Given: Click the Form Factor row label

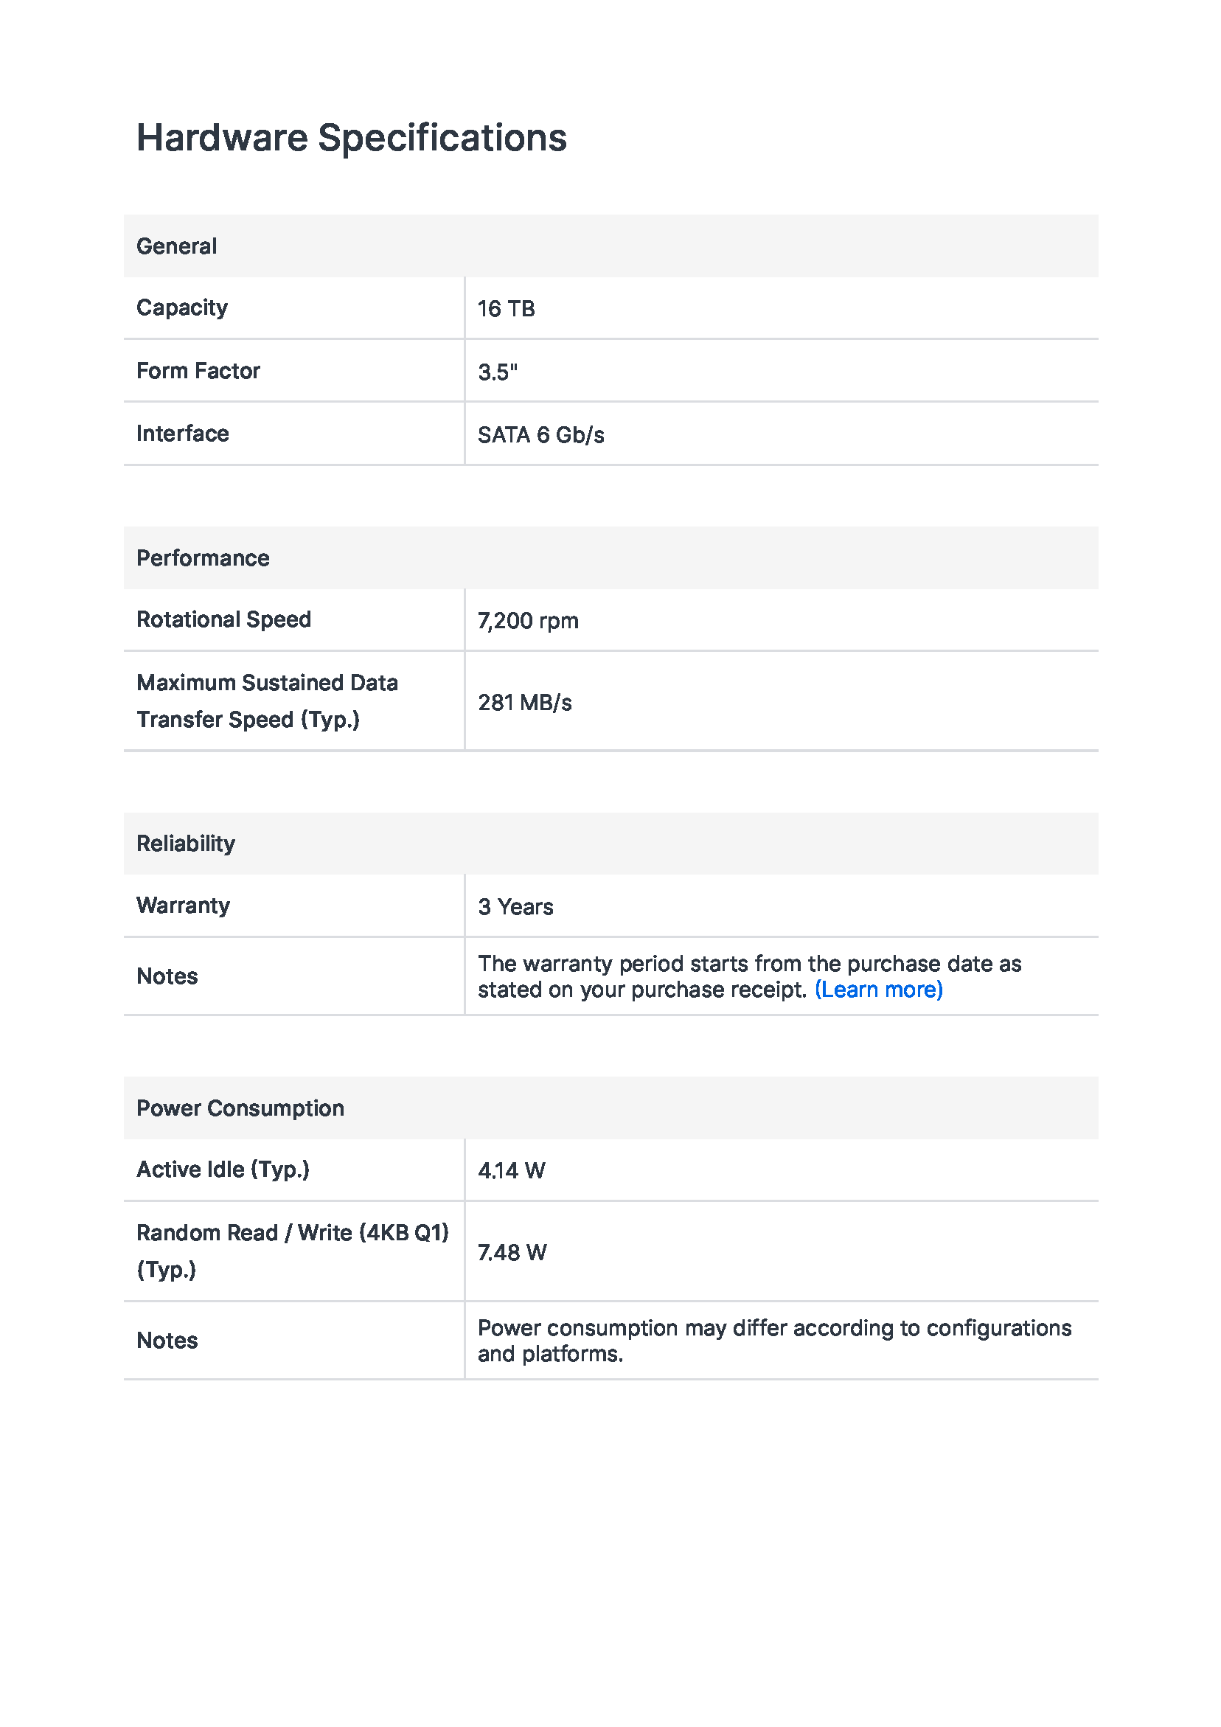Looking at the screenshot, I should click(198, 371).
